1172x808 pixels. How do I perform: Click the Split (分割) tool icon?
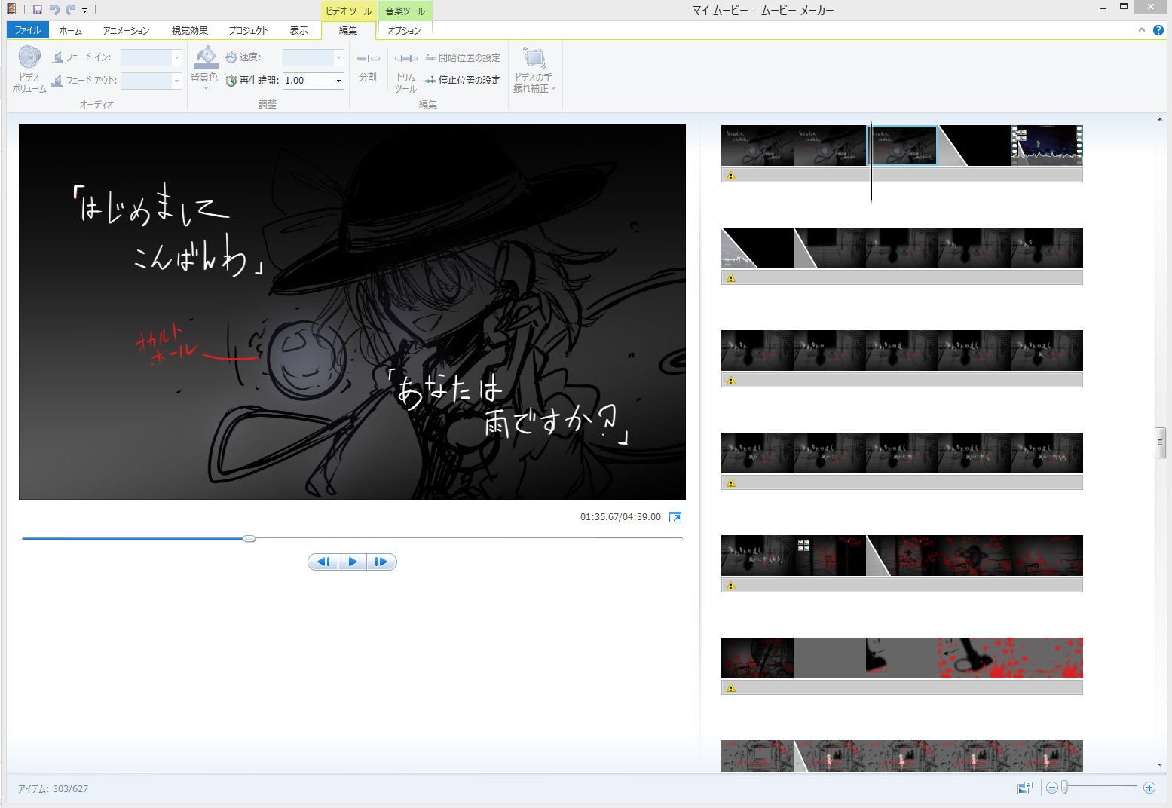coord(368,58)
